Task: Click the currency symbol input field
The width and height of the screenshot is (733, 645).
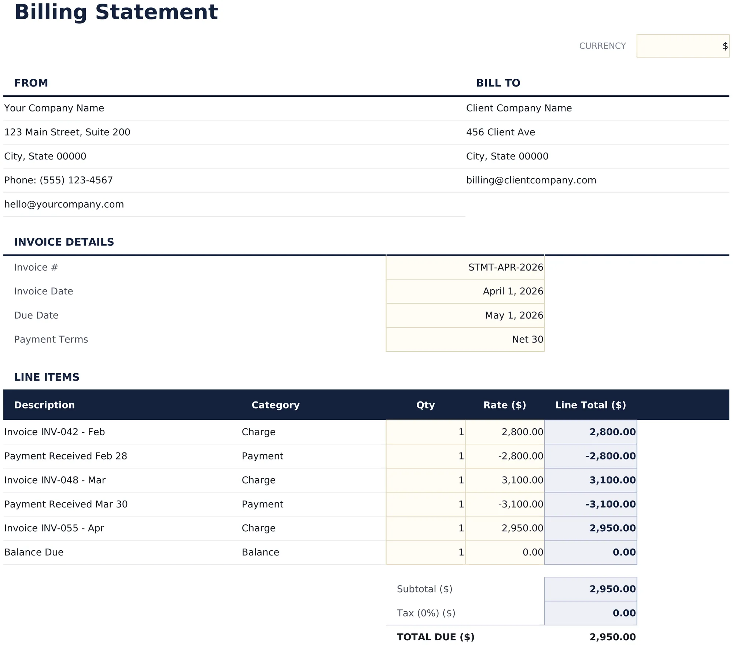Action: pos(683,46)
